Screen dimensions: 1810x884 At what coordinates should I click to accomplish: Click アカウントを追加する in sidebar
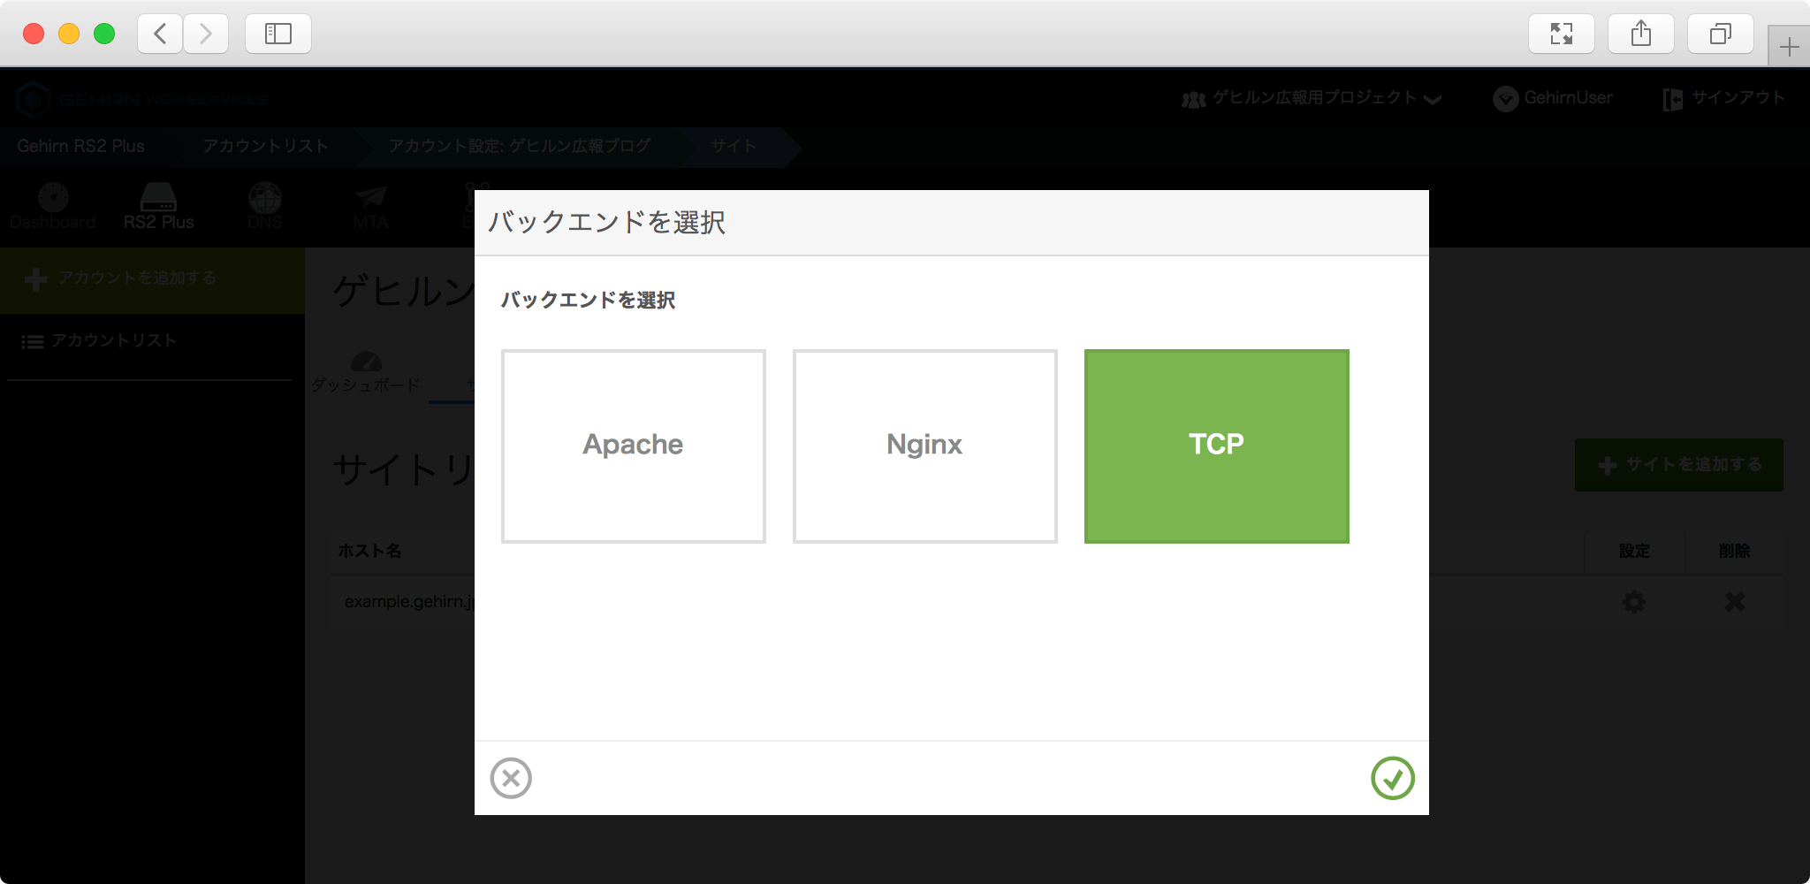tap(137, 278)
